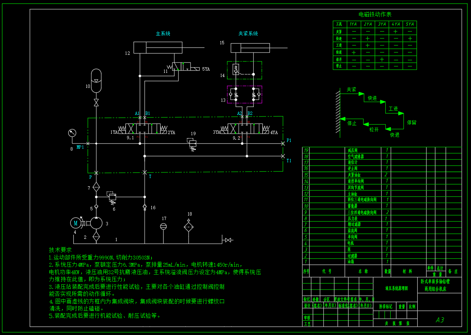Click the 松开 label in the cycle diagram
The height and width of the screenshot is (335, 471).
(x=374, y=130)
